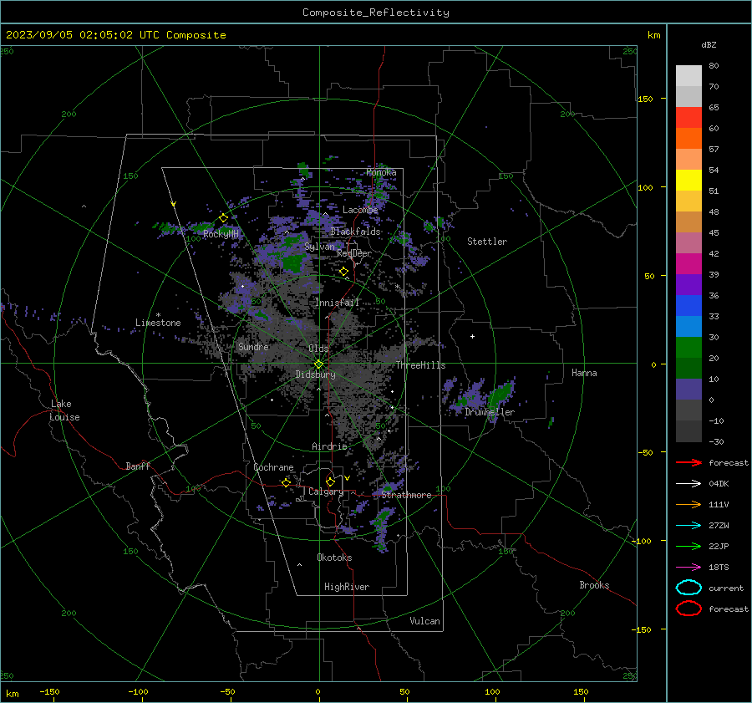This screenshot has width=752, height=703.
Task: Click the Hanna city label
Action: [584, 373]
